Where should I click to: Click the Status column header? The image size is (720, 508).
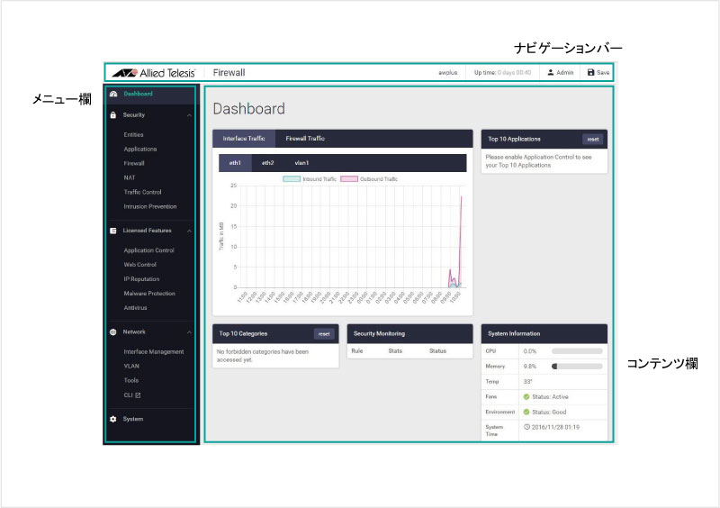coord(437,350)
